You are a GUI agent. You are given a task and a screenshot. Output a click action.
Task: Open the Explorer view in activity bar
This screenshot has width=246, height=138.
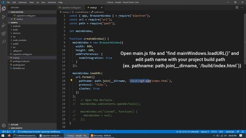[3, 8]
